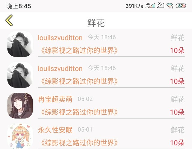Tap the battery indicator showing 82
The height and width of the screenshot is (149, 192).
click(x=181, y=6)
